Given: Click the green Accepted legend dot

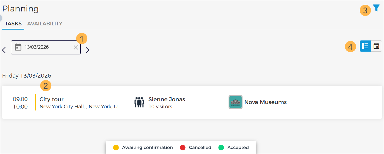Looking at the screenshot, I should [x=221, y=148].
